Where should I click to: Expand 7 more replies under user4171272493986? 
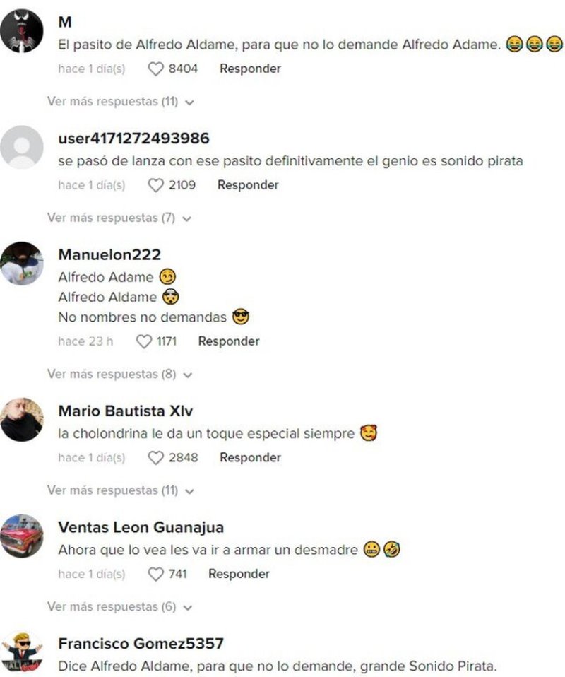tap(119, 218)
